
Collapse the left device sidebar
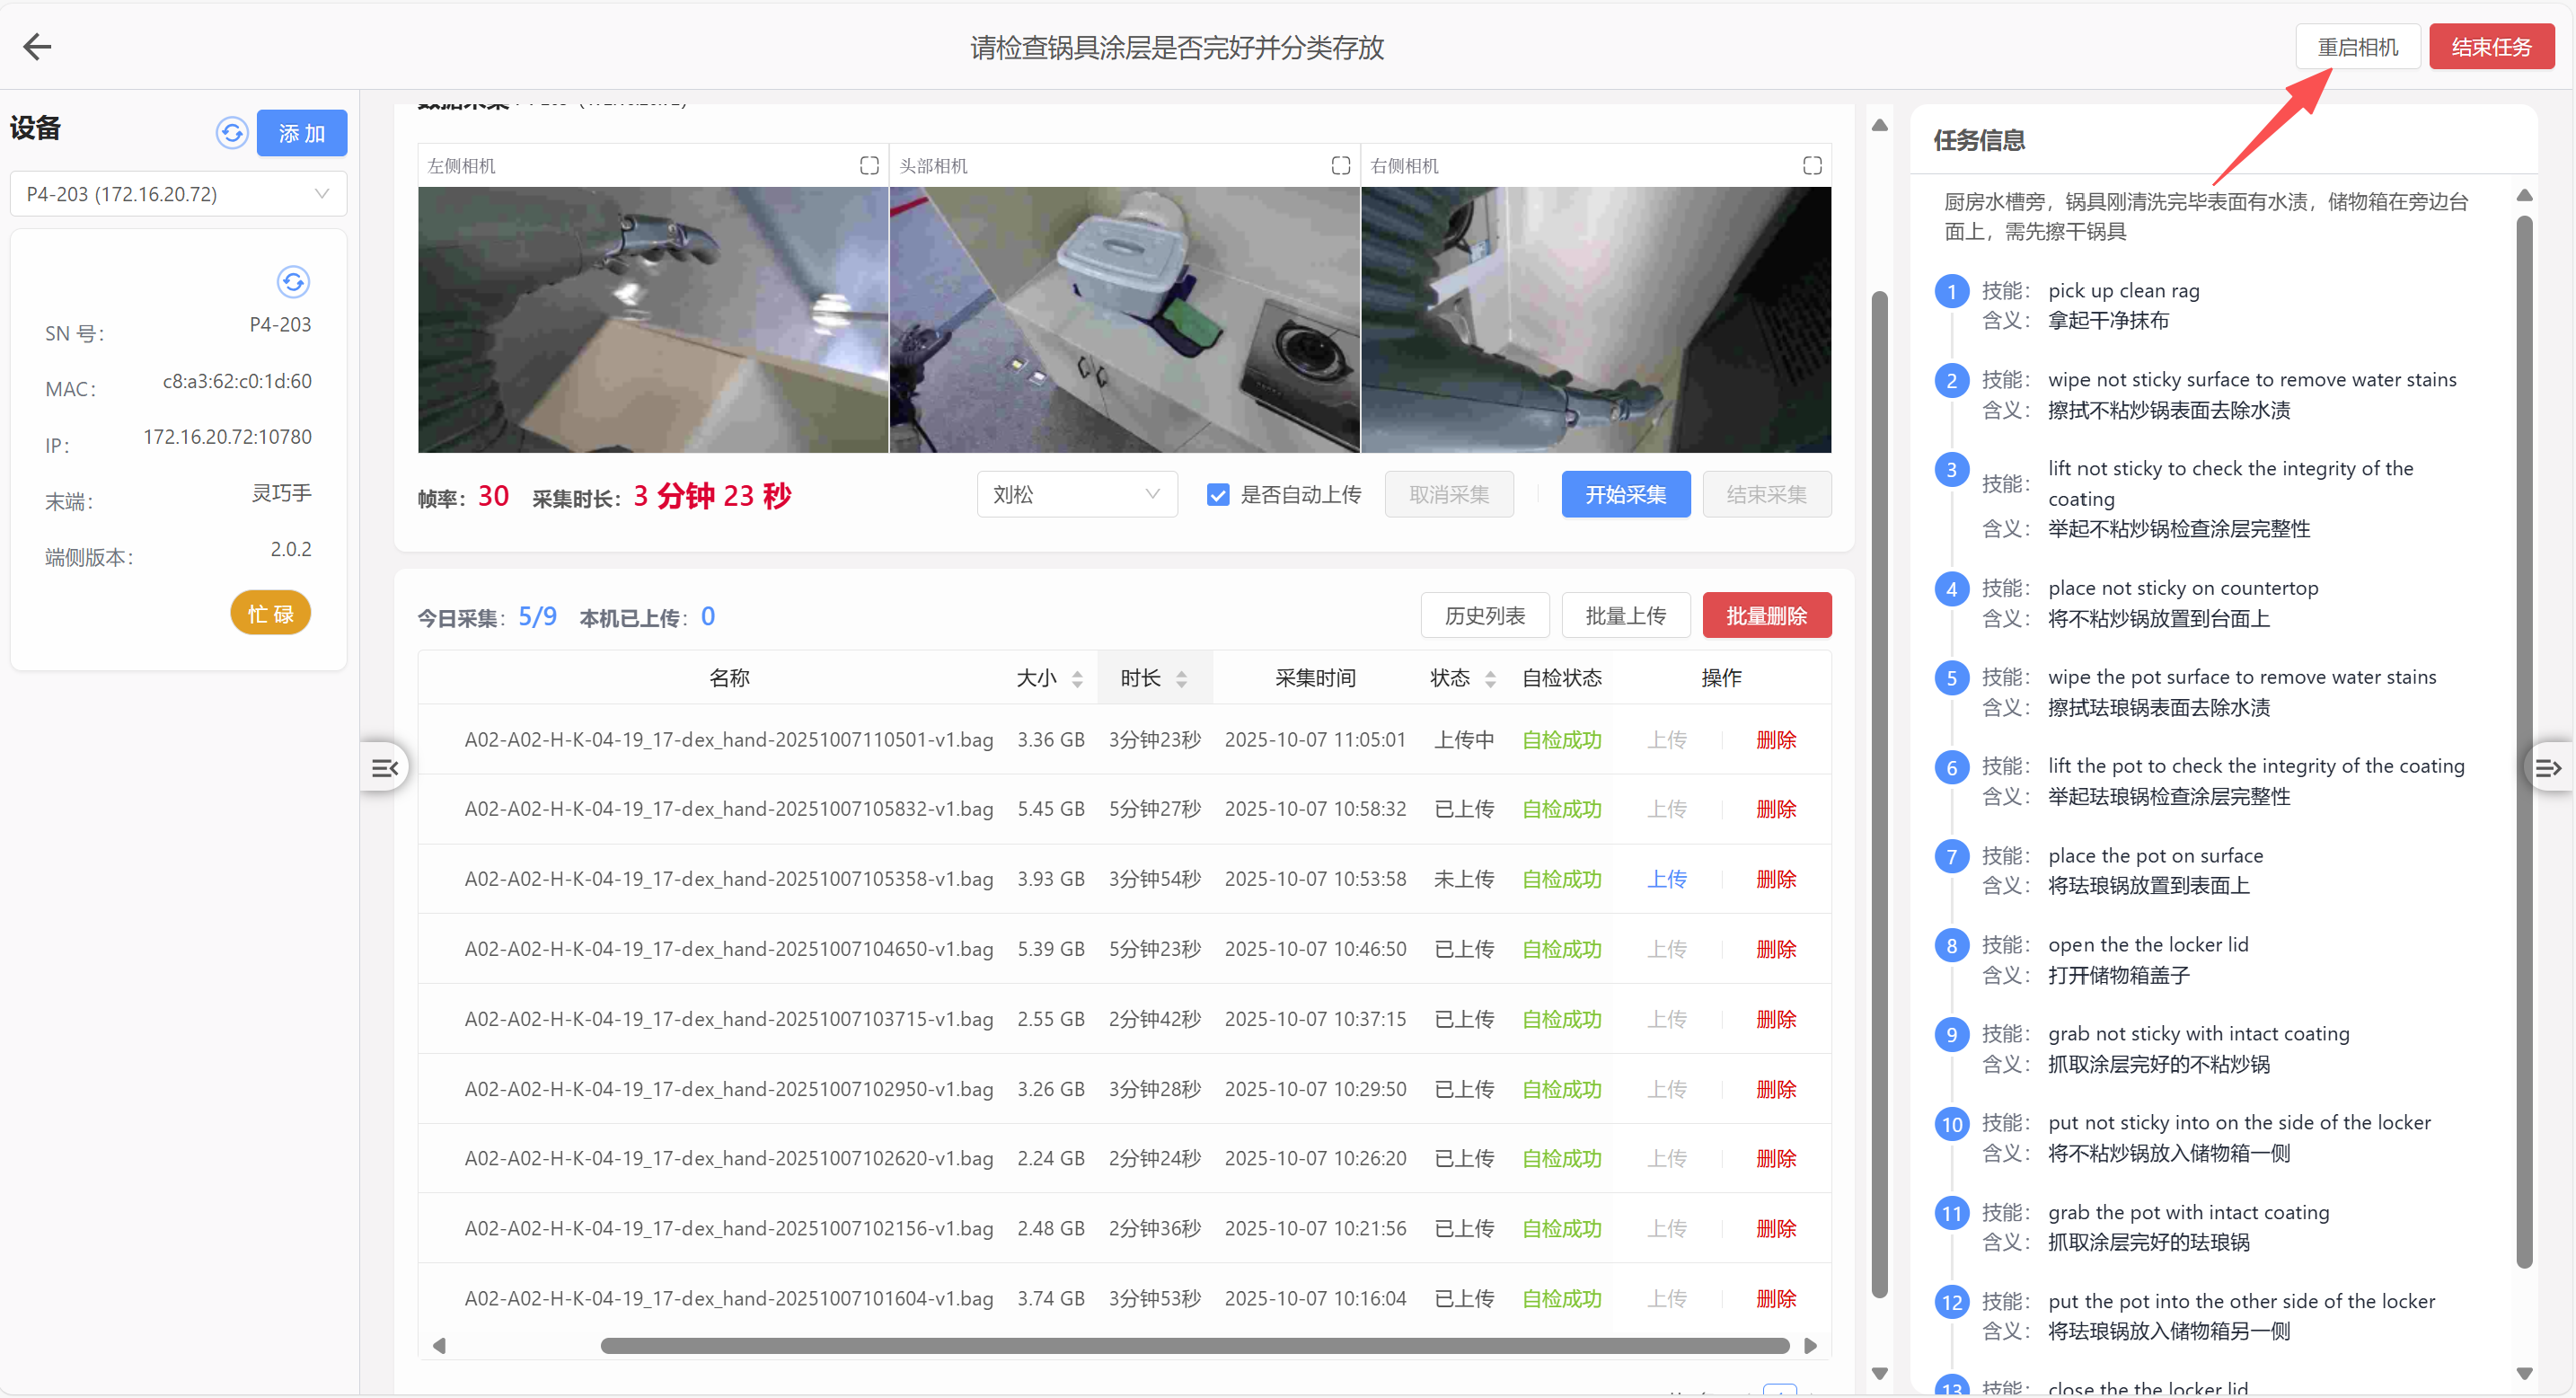(x=385, y=768)
